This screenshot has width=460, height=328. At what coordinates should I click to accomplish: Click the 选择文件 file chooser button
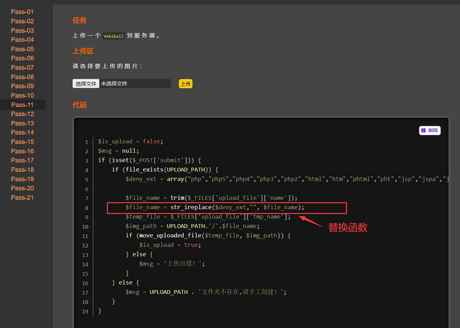86,84
